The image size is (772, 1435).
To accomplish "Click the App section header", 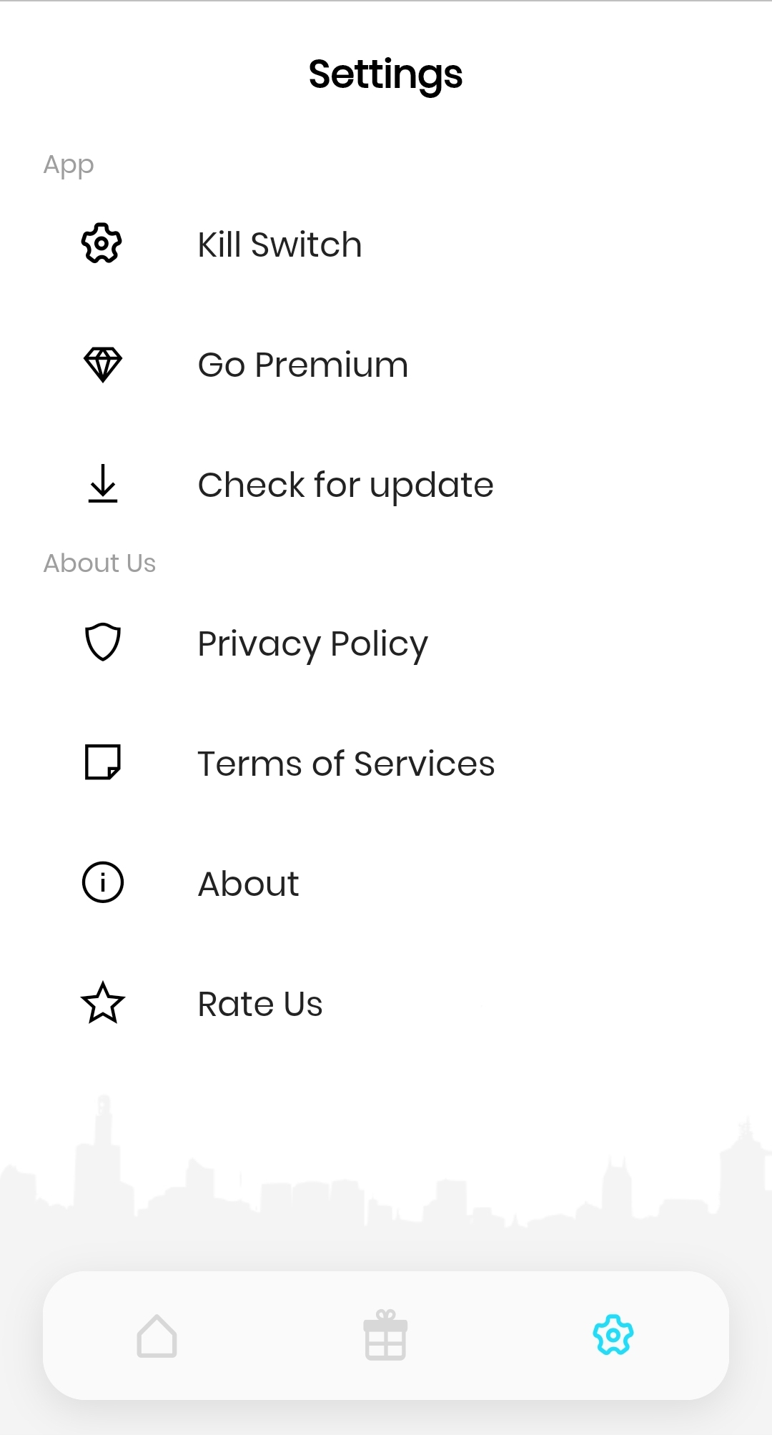I will click(x=69, y=165).
